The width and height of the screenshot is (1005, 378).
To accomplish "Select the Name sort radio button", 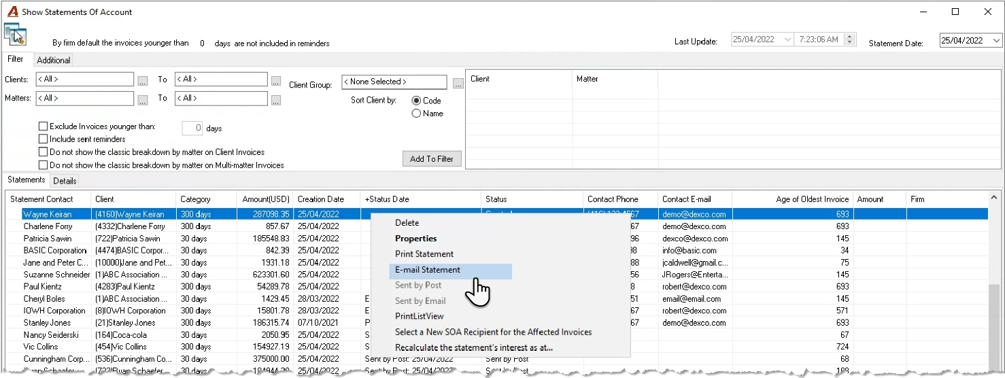I will pos(416,114).
